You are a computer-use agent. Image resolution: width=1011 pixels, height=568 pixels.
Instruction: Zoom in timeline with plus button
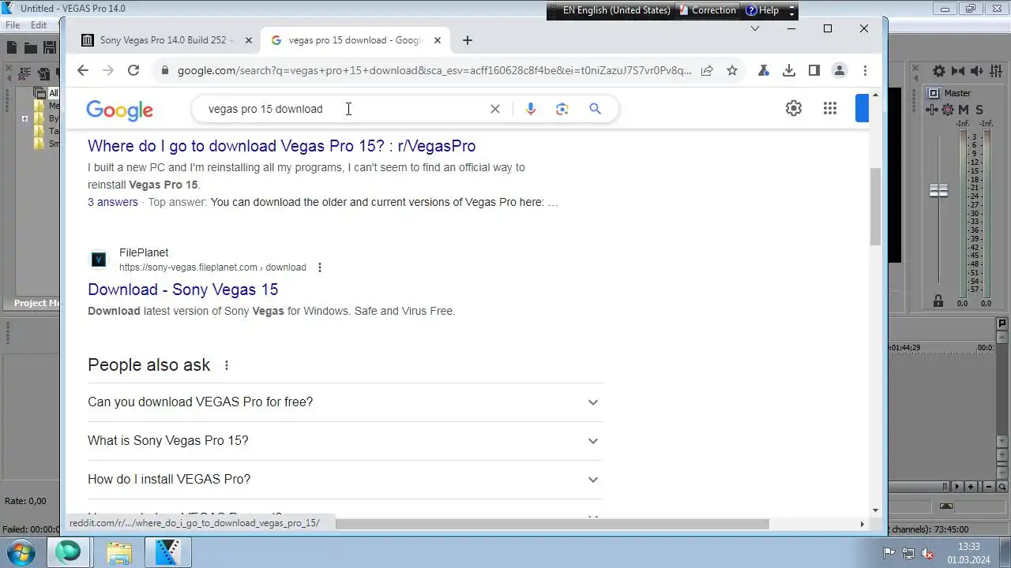[971, 487]
